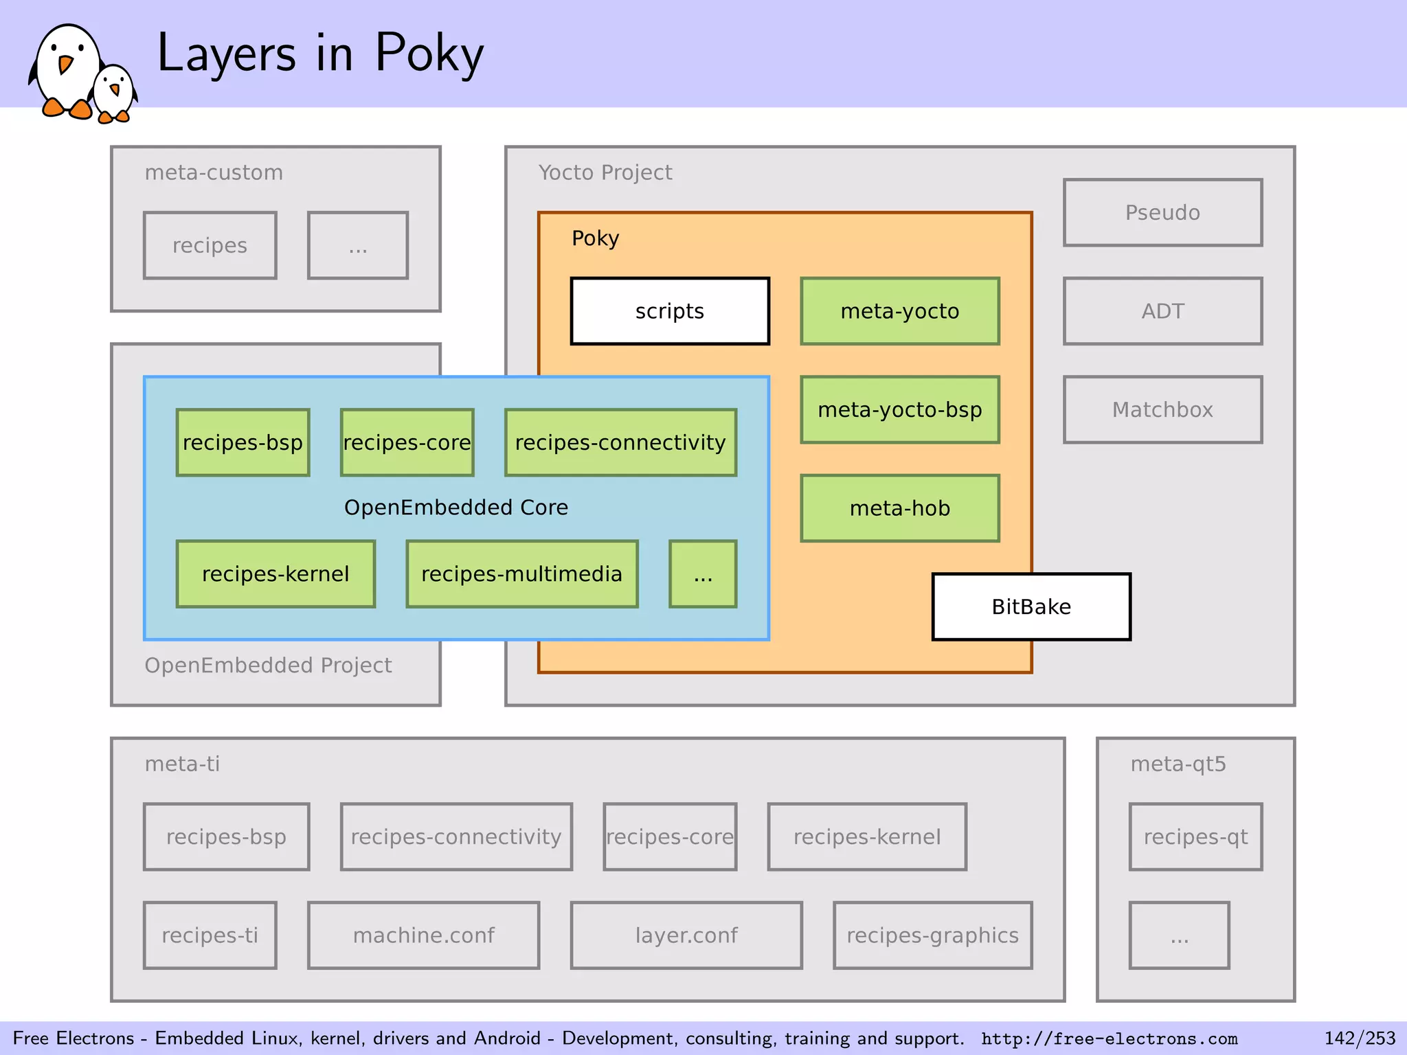Click the recipes-qt box in meta-qt5
This screenshot has width=1407, height=1055.
1195,837
